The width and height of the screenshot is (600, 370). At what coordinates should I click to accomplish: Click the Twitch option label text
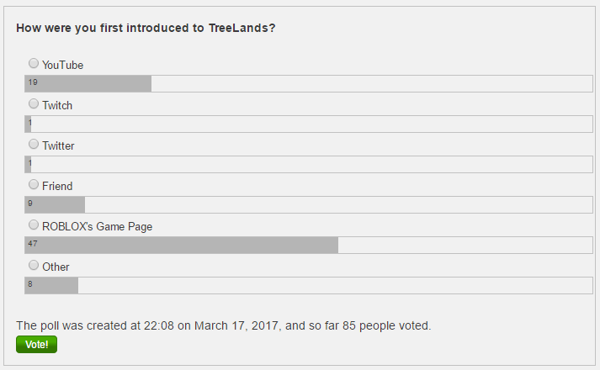[x=57, y=105]
